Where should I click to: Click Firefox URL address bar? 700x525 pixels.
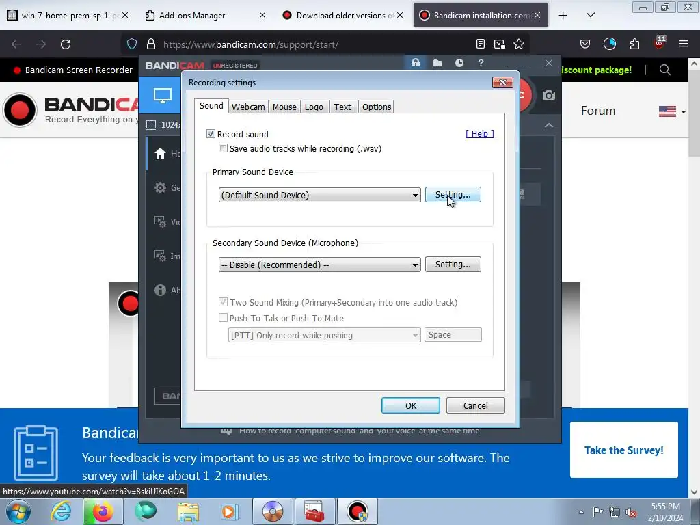[312, 44]
